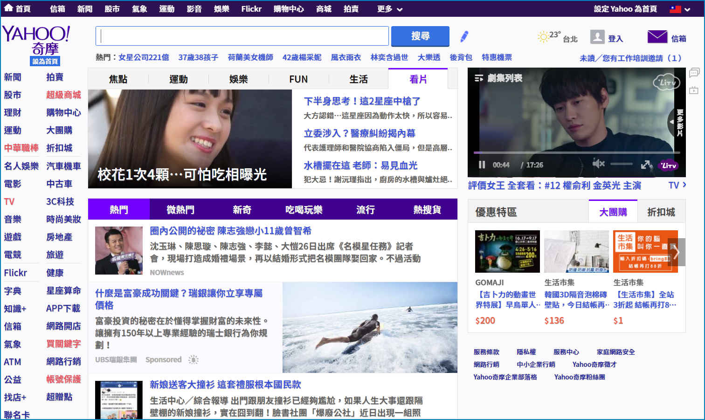
Task: Open the 吃喝玩樂 tab
Action: pos(304,209)
